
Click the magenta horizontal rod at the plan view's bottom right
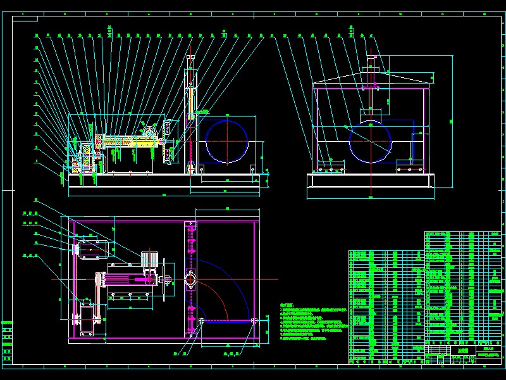click(228, 321)
